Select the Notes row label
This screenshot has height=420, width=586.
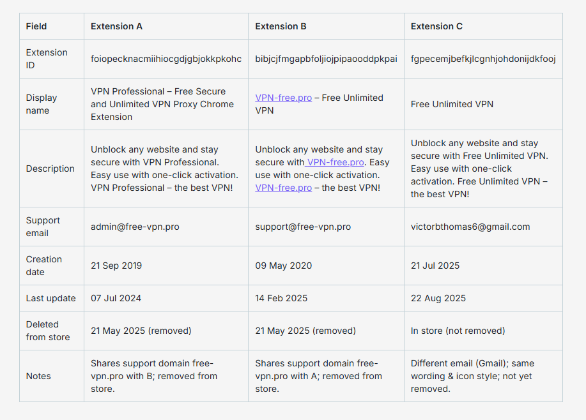click(x=38, y=376)
